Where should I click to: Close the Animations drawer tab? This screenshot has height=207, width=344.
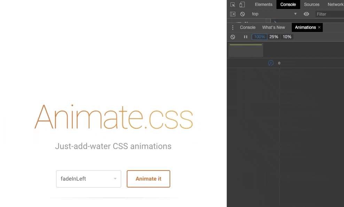click(x=319, y=27)
